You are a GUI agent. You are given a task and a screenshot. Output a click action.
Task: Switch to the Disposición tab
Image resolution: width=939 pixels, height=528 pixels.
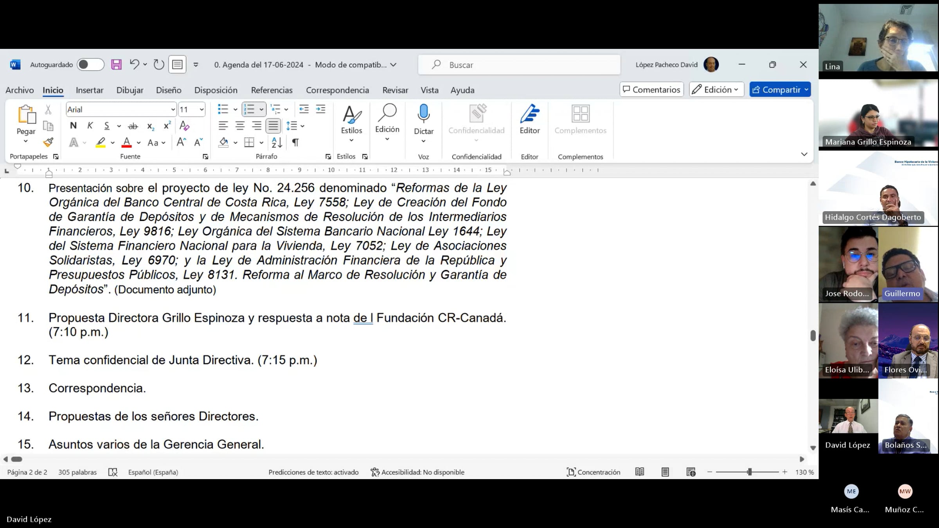click(216, 90)
